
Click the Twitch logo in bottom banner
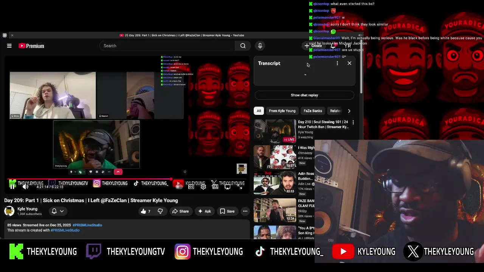tap(93, 252)
